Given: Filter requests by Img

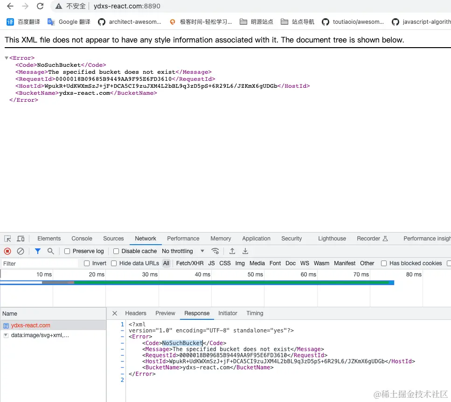Looking at the screenshot, I should 240,263.
